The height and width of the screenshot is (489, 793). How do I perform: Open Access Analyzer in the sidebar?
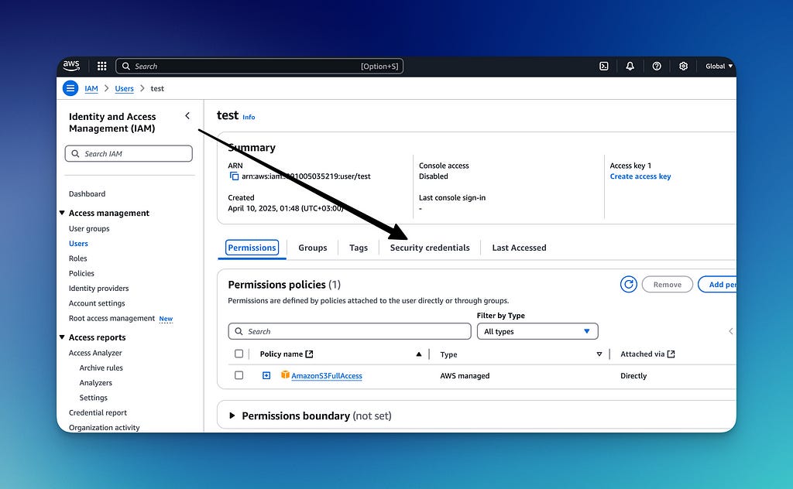click(95, 353)
